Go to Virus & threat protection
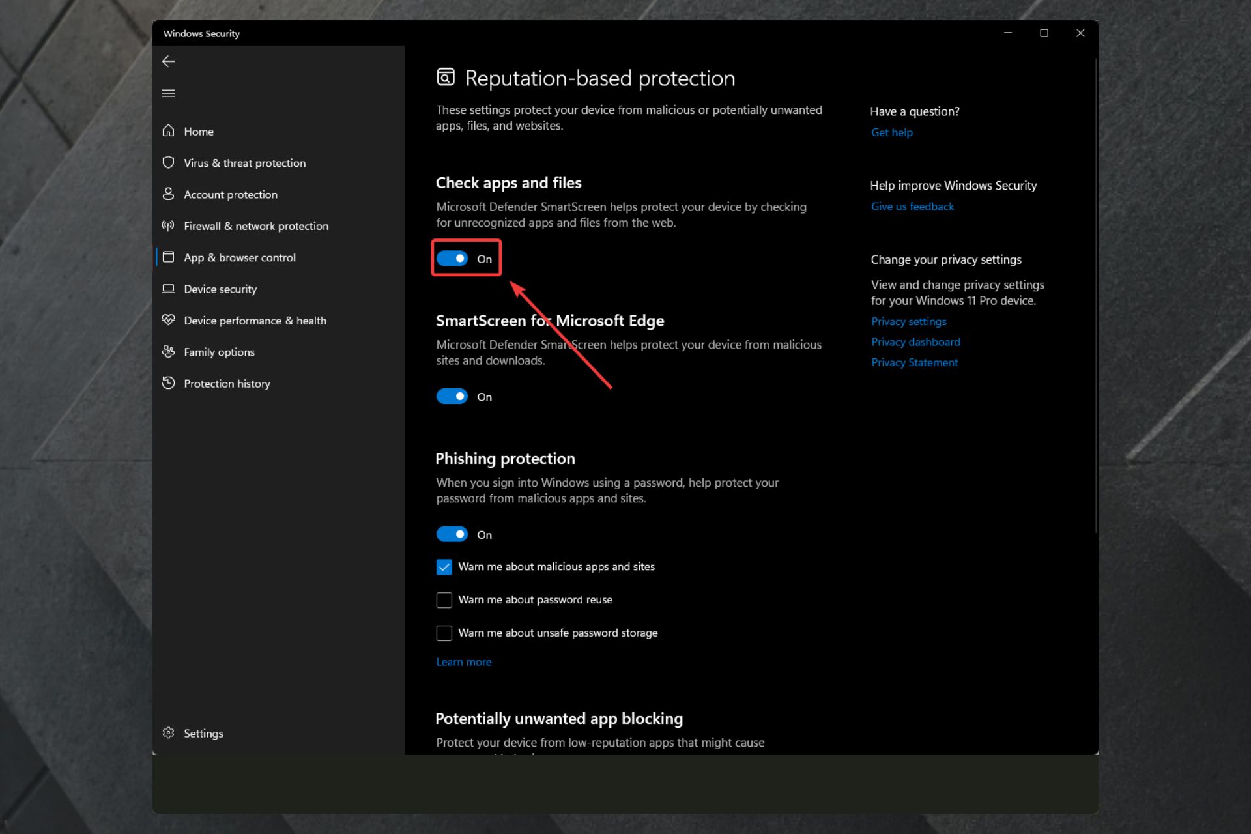The image size is (1251, 834). [x=244, y=163]
